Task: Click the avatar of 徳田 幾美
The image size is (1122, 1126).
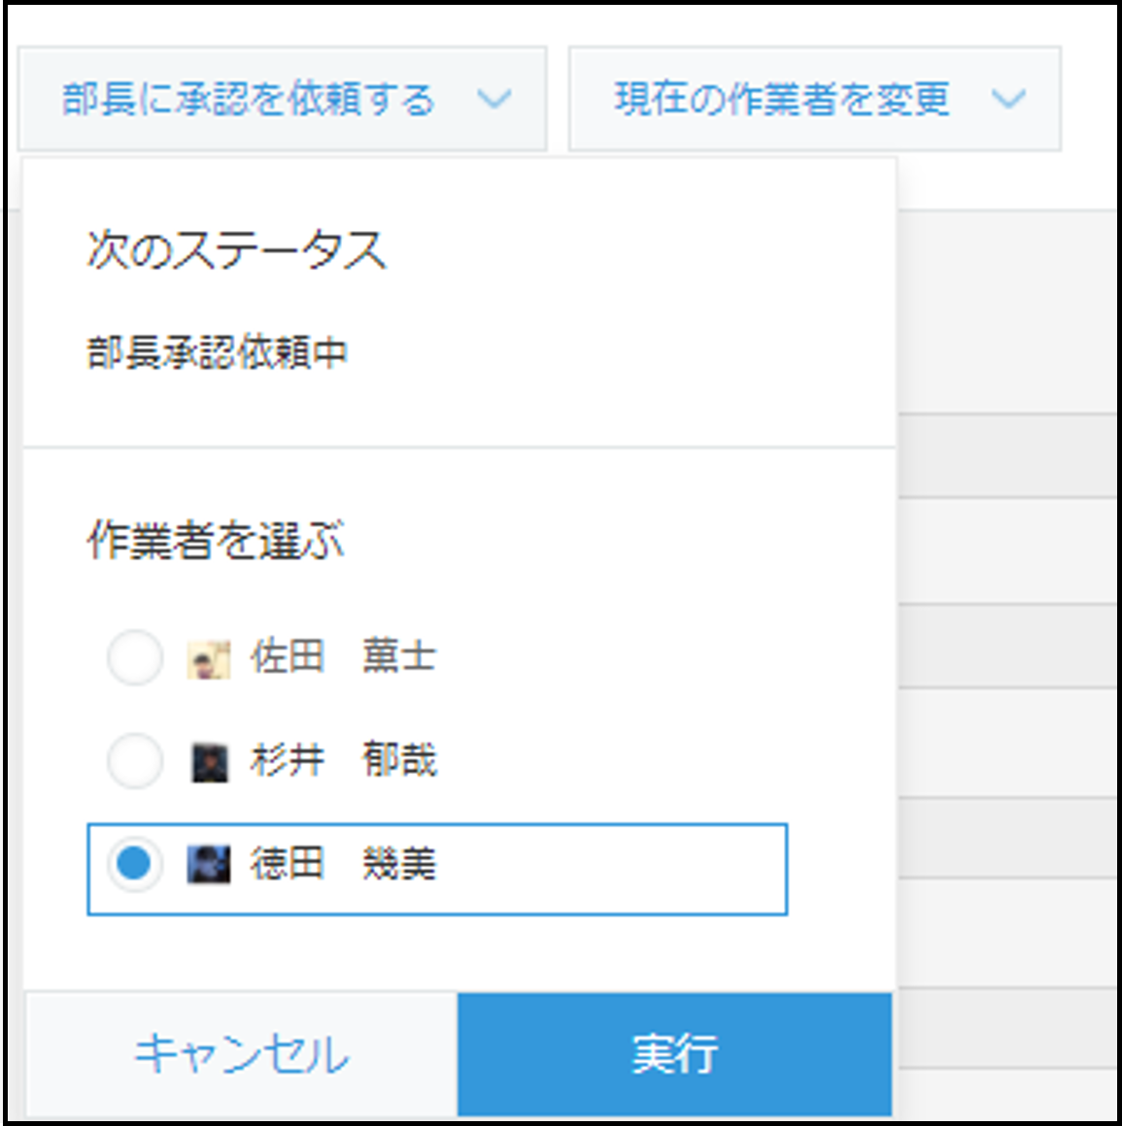Action: (209, 864)
